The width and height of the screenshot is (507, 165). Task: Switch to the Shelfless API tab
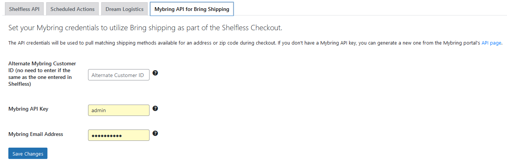pyautogui.click(x=24, y=9)
